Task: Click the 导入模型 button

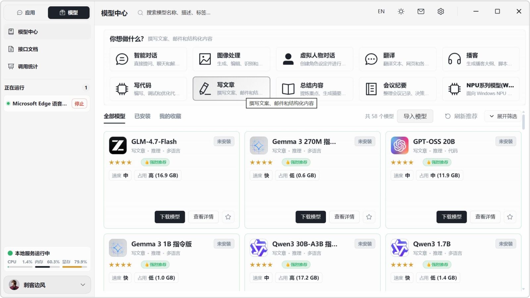Action: click(415, 116)
